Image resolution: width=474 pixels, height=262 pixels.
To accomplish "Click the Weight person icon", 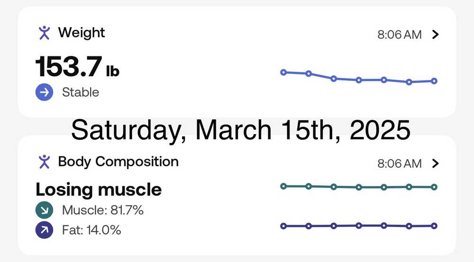I will [44, 33].
